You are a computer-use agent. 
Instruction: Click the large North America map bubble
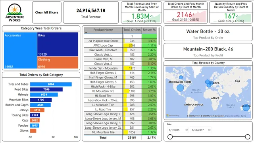tap(180, 88)
